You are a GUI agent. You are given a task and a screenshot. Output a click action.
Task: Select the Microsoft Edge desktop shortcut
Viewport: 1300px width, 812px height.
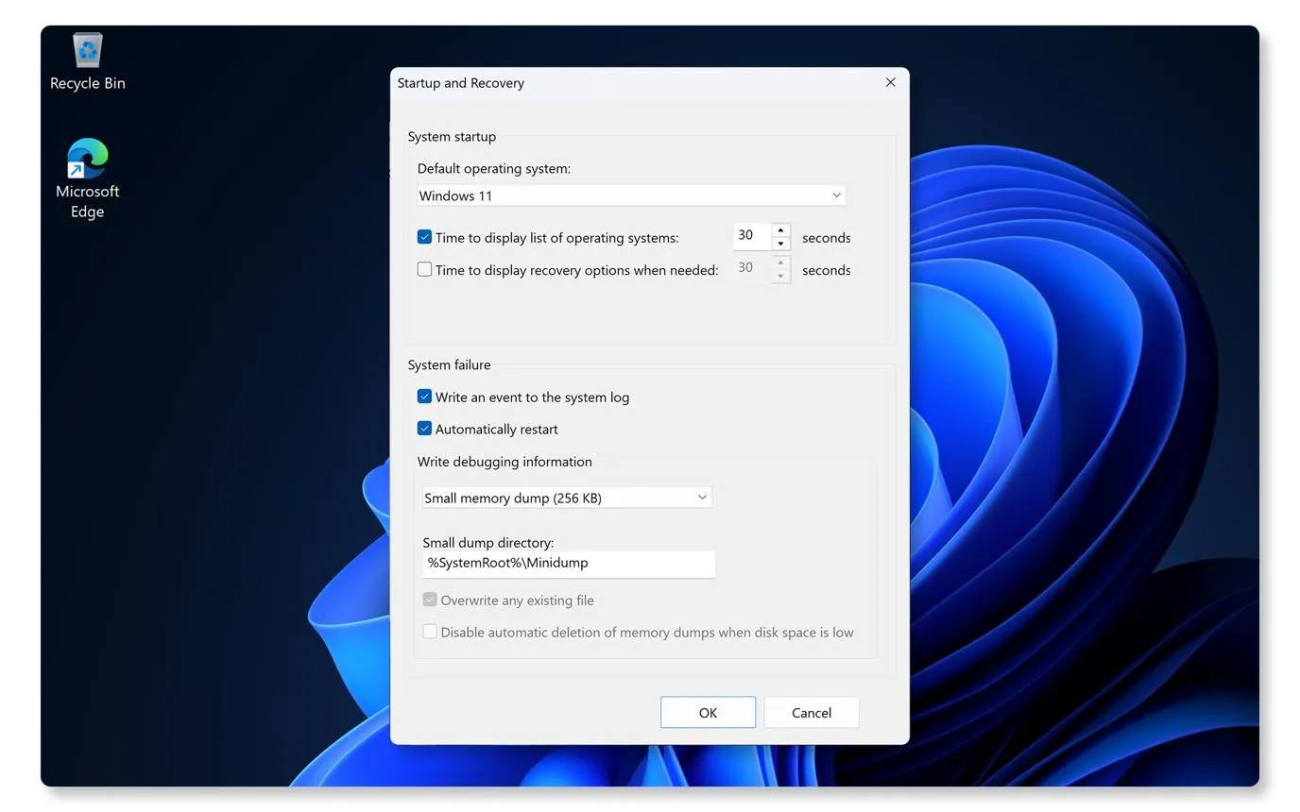87,179
